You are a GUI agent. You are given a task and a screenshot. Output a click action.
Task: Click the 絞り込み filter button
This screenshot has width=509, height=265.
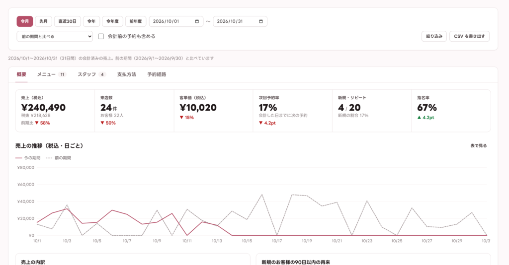(x=434, y=36)
